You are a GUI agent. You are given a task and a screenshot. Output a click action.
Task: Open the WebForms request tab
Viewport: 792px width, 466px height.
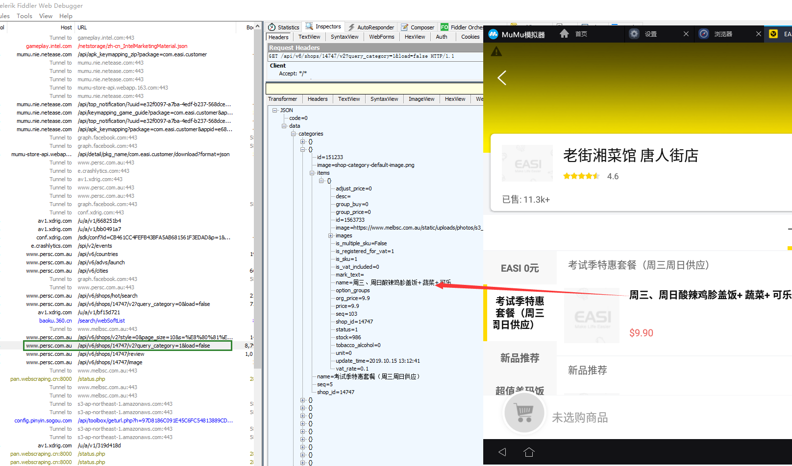pos(382,37)
